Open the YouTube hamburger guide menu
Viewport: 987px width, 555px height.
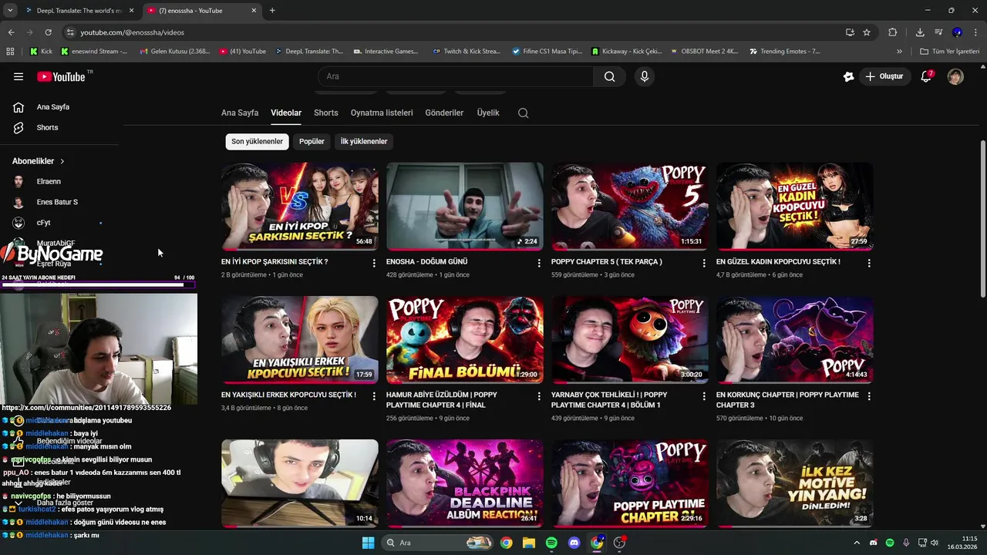19,76
